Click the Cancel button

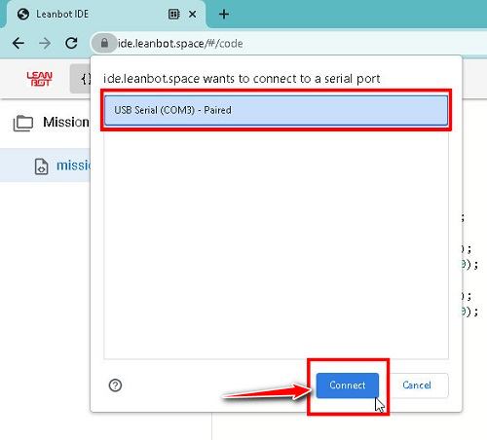click(x=417, y=385)
